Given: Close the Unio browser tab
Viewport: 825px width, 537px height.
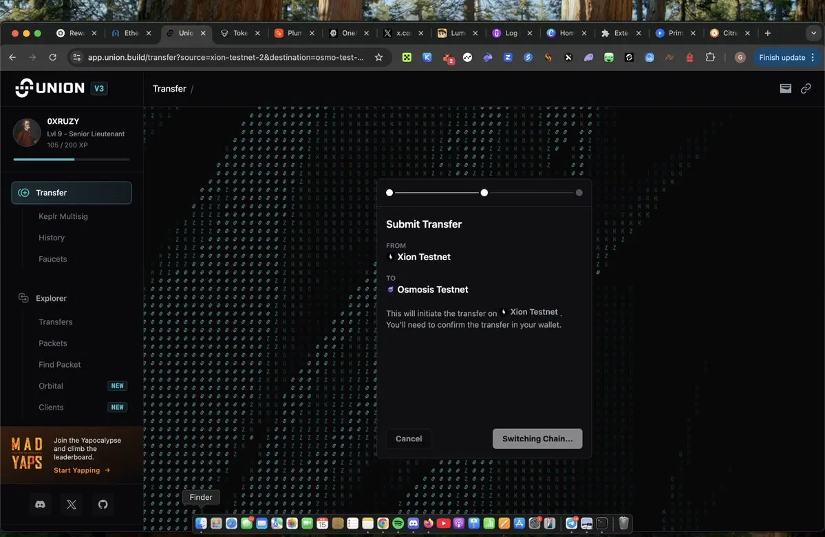Looking at the screenshot, I should [203, 33].
